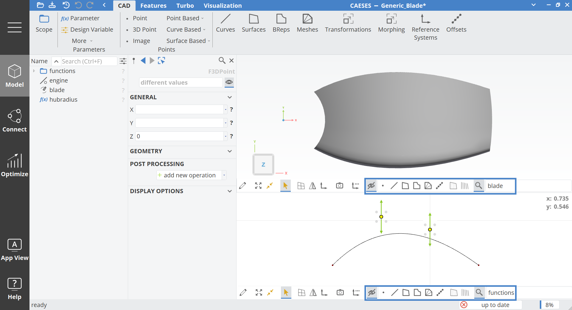572x310 pixels.
Task: Expand the functions folder in tree
Action: point(34,71)
